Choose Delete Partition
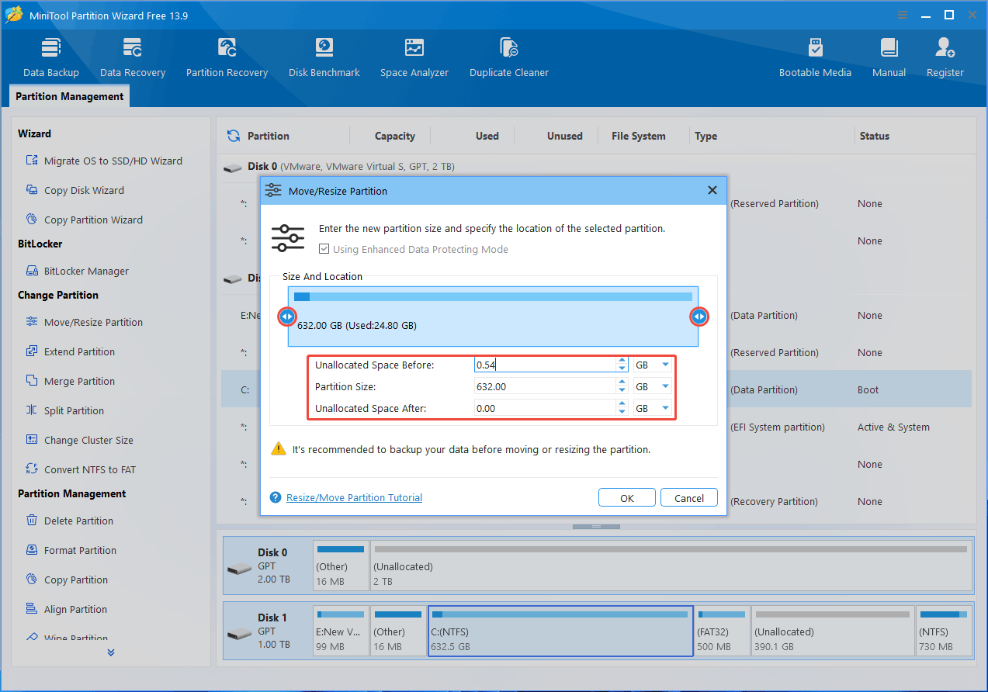Image resolution: width=988 pixels, height=692 pixels. click(x=70, y=521)
